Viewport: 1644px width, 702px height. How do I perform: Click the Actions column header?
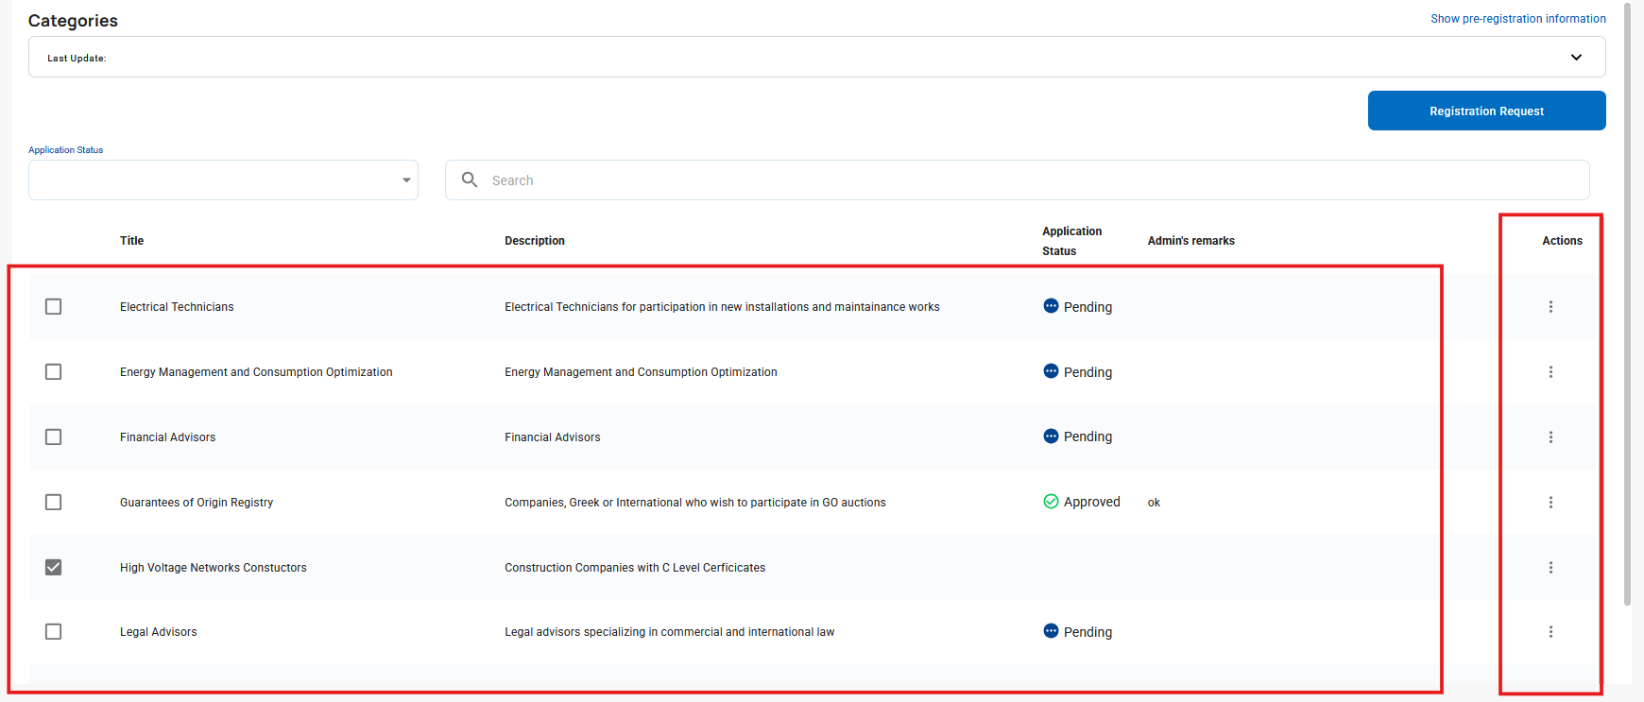(x=1562, y=241)
